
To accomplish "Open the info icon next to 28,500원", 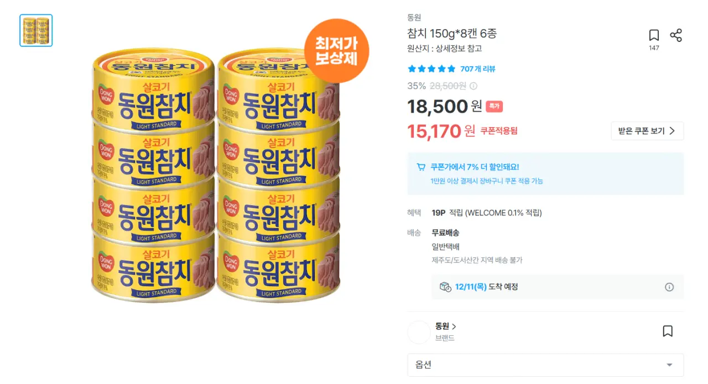I will click(x=473, y=86).
